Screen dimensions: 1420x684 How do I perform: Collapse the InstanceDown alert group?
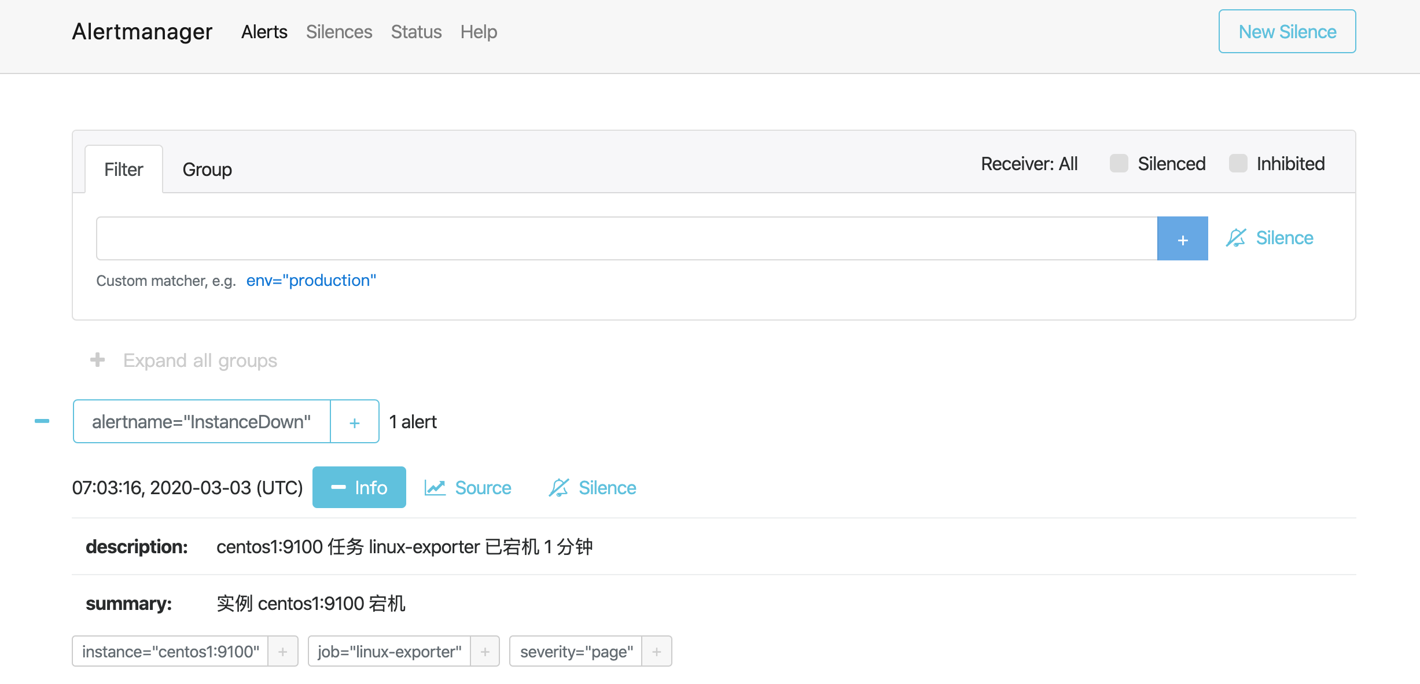42,421
